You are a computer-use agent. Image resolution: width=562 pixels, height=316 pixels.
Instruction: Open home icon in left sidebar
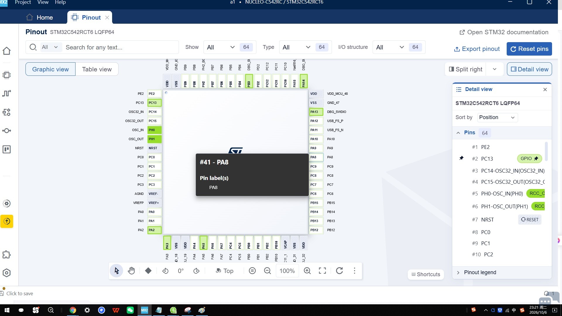[x=6, y=51]
